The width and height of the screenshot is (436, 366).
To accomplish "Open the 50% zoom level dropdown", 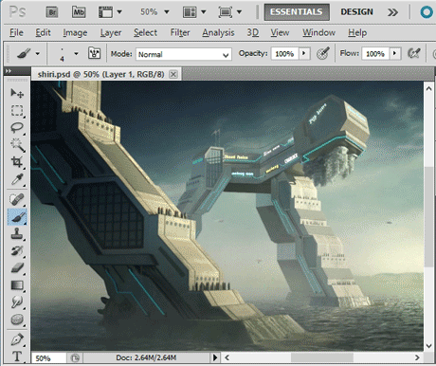I will pos(167,12).
